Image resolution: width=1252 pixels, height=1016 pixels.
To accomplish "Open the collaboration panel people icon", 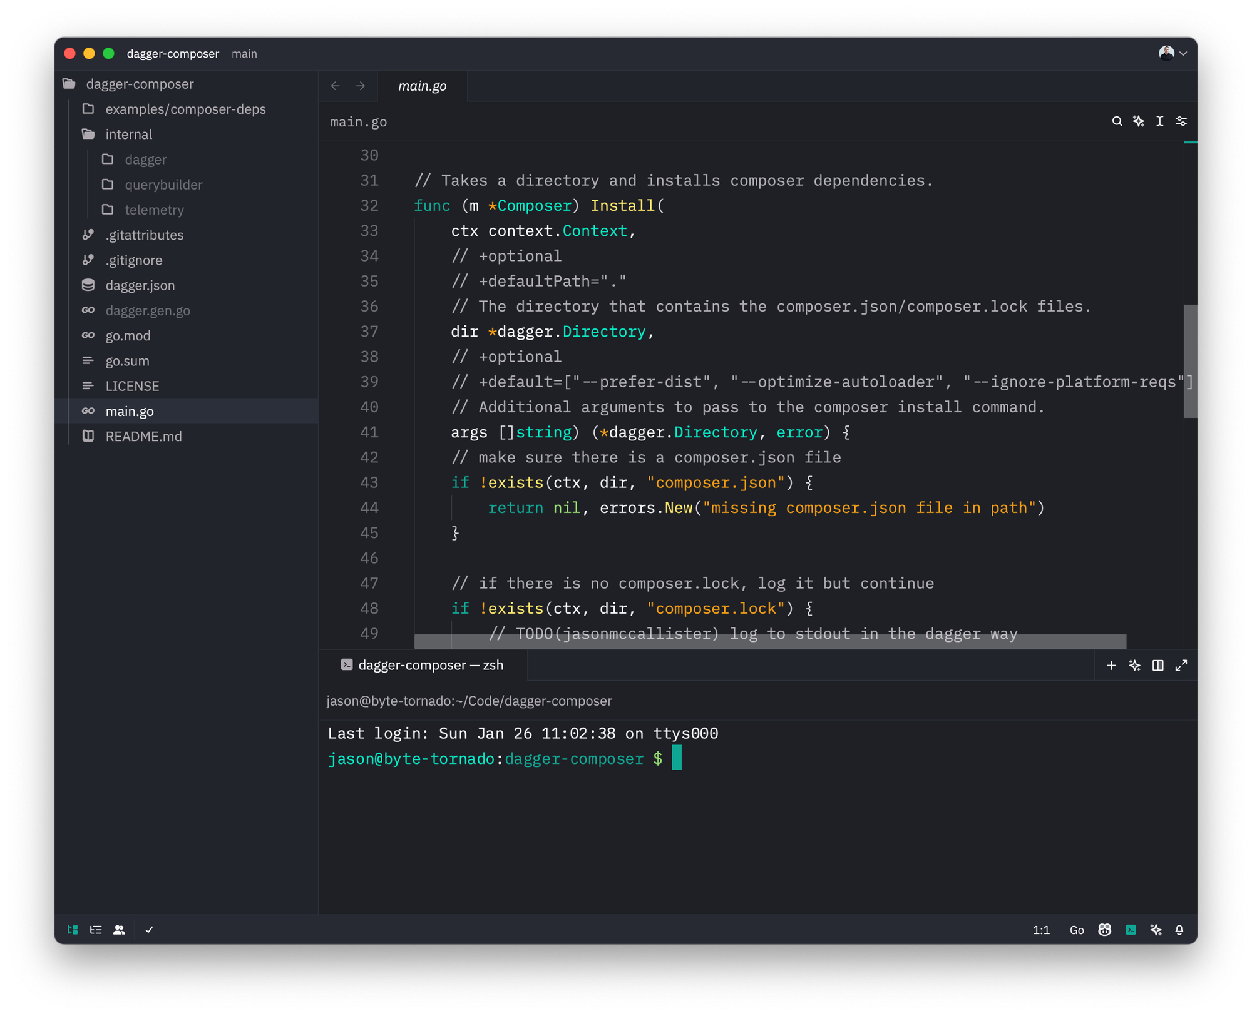I will pos(119,930).
